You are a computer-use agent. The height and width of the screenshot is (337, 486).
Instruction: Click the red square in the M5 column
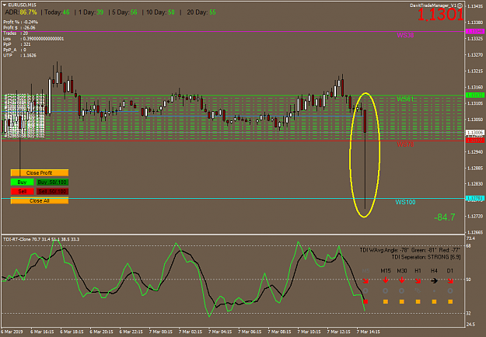pyautogui.click(x=365, y=301)
